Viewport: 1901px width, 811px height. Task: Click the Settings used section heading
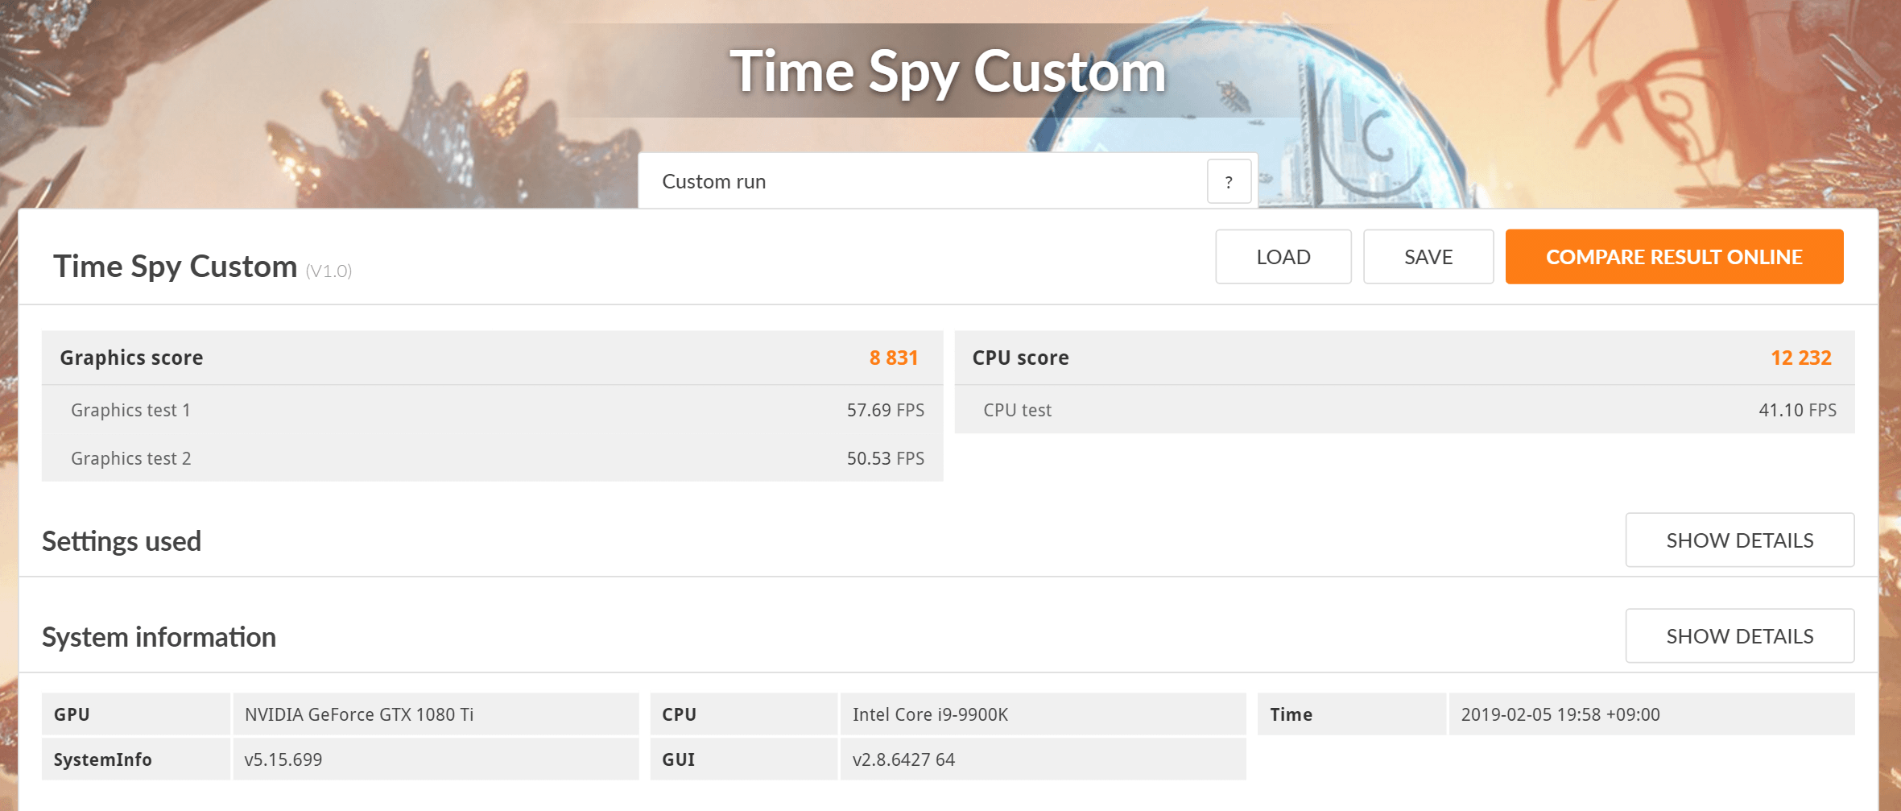(122, 541)
